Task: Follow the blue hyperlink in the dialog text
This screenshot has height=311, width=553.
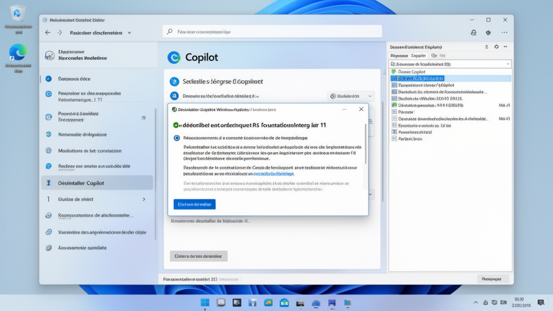Action: click(x=273, y=173)
